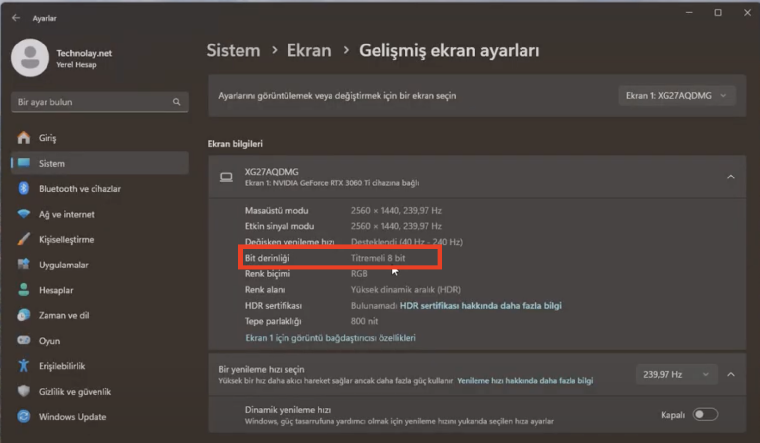Click the Bir ayar bulun search field
Viewport: 760px width, 443px height.
pos(89,102)
